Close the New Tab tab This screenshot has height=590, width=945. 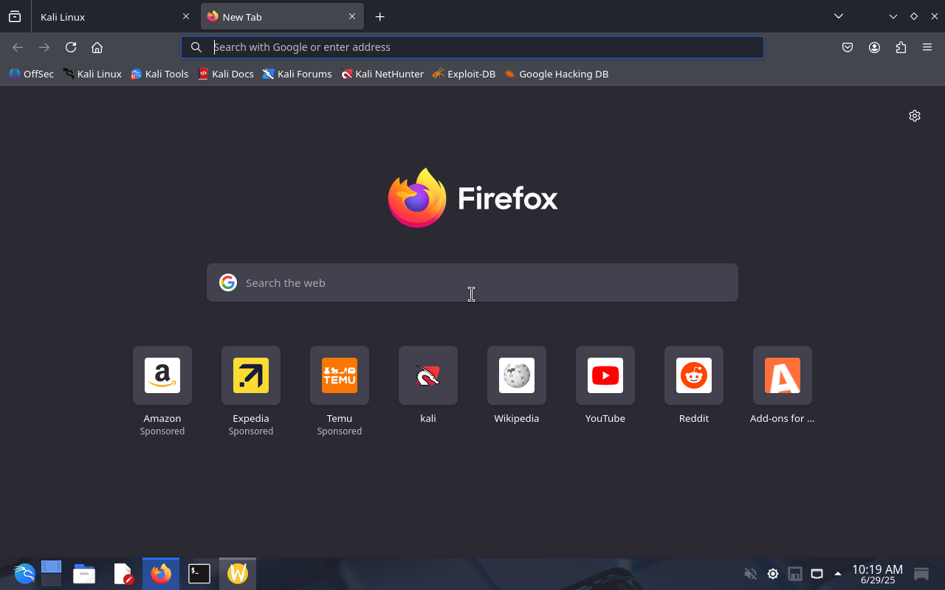tap(352, 16)
